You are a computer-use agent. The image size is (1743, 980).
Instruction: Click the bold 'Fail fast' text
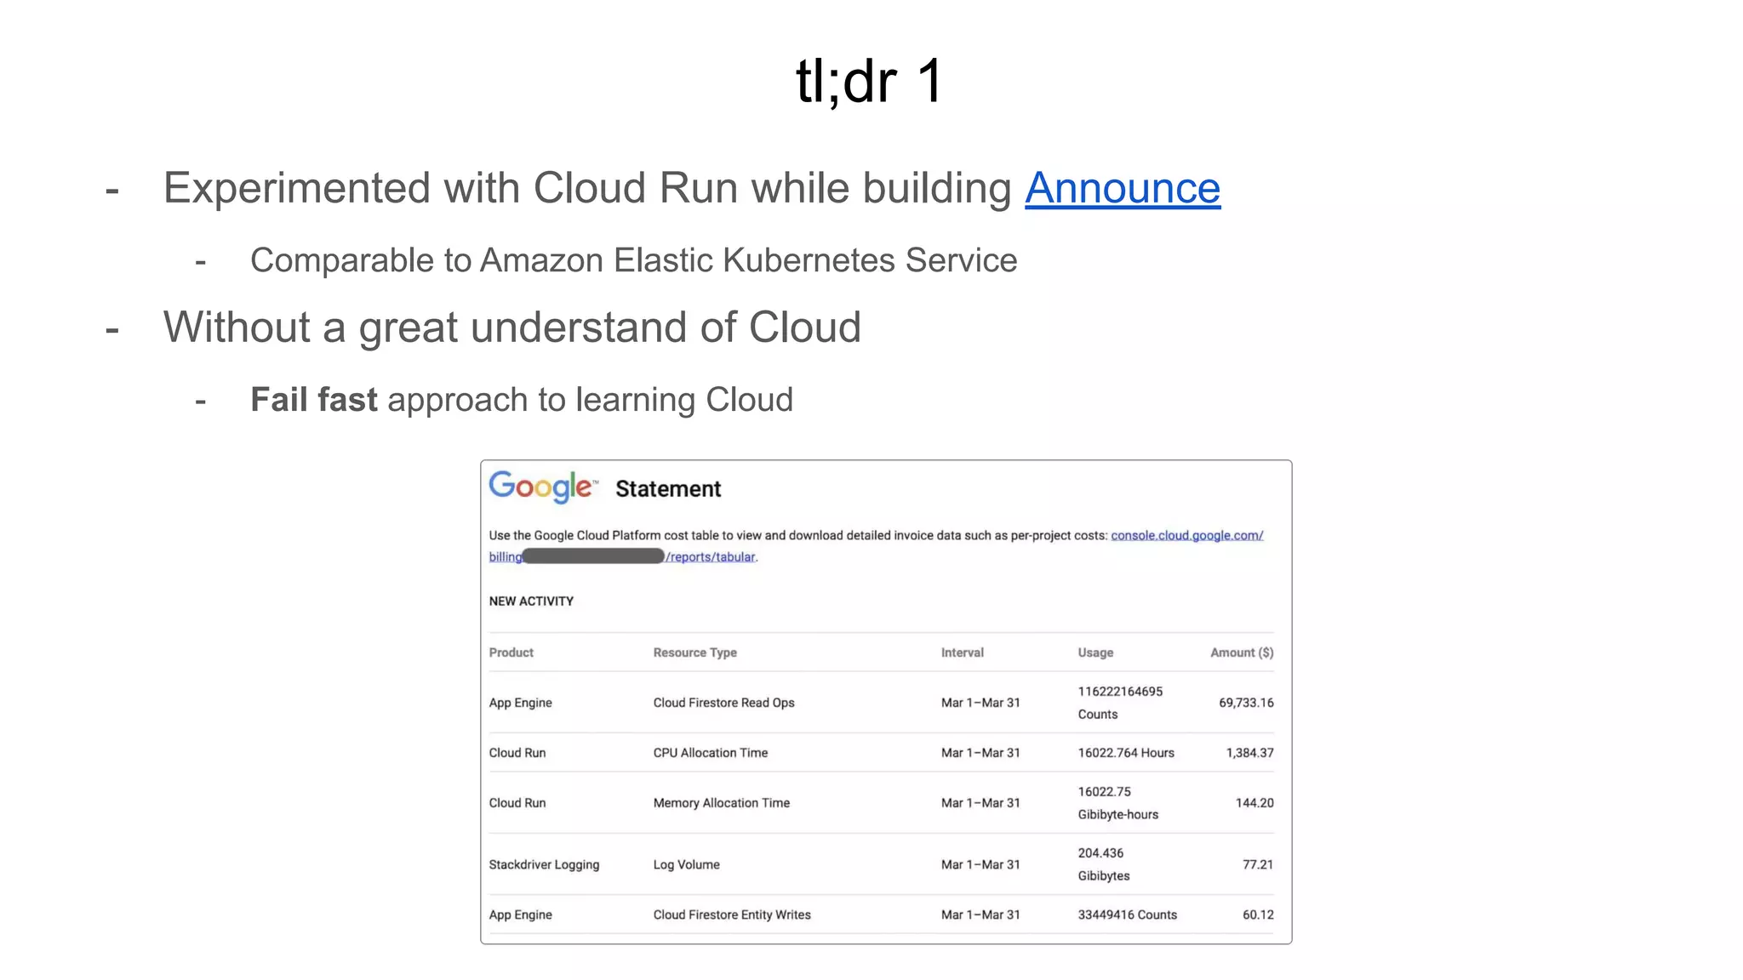coord(313,400)
